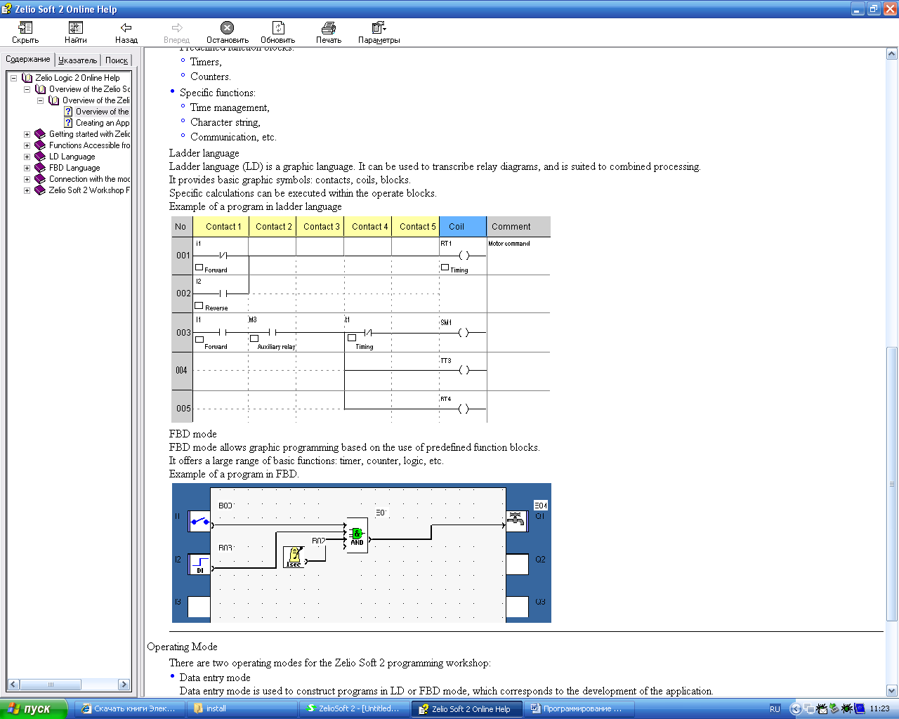The image size is (899, 719).
Task: Click the Comment column header
Action: coord(518,227)
